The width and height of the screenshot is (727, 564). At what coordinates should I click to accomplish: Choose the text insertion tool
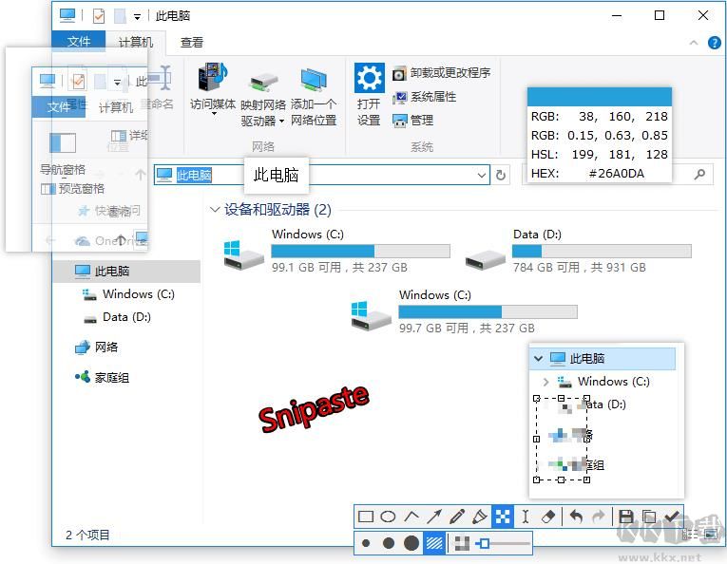[x=525, y=517]
